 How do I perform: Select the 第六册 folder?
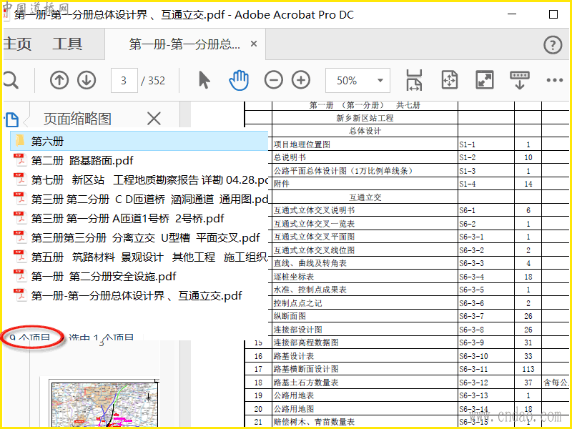47,141
